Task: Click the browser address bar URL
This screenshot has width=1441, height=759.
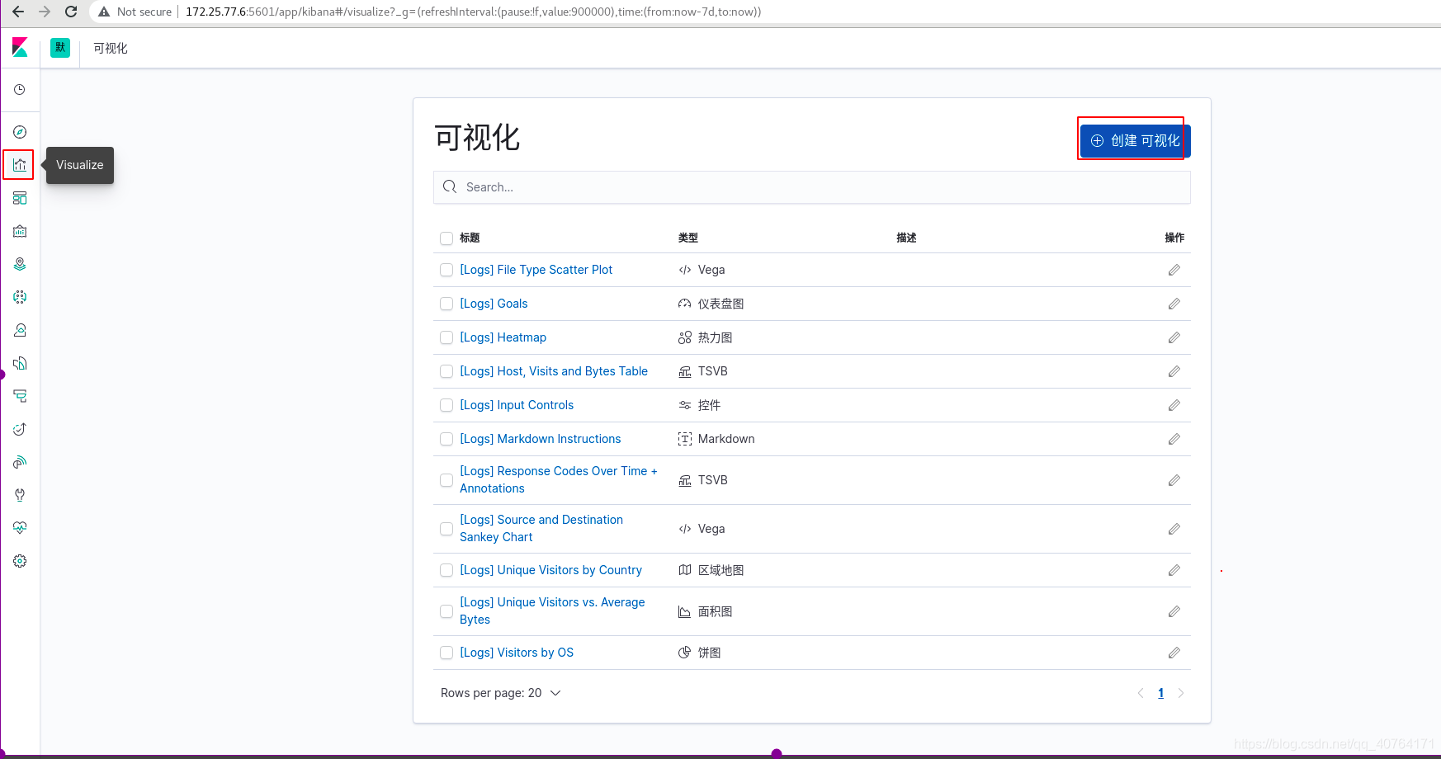Action: pos(473,12)
